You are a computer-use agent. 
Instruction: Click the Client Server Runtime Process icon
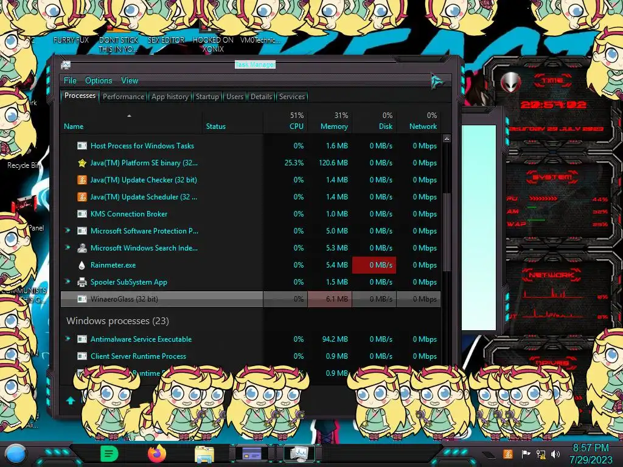[82, 356]
